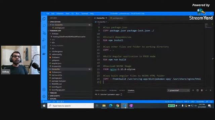Image resolution: width=215 pixels, height=120 pixels.
Task: Click the errors and warnings count in the status bar
Action: pyautogui.click(x=60, y=102)
